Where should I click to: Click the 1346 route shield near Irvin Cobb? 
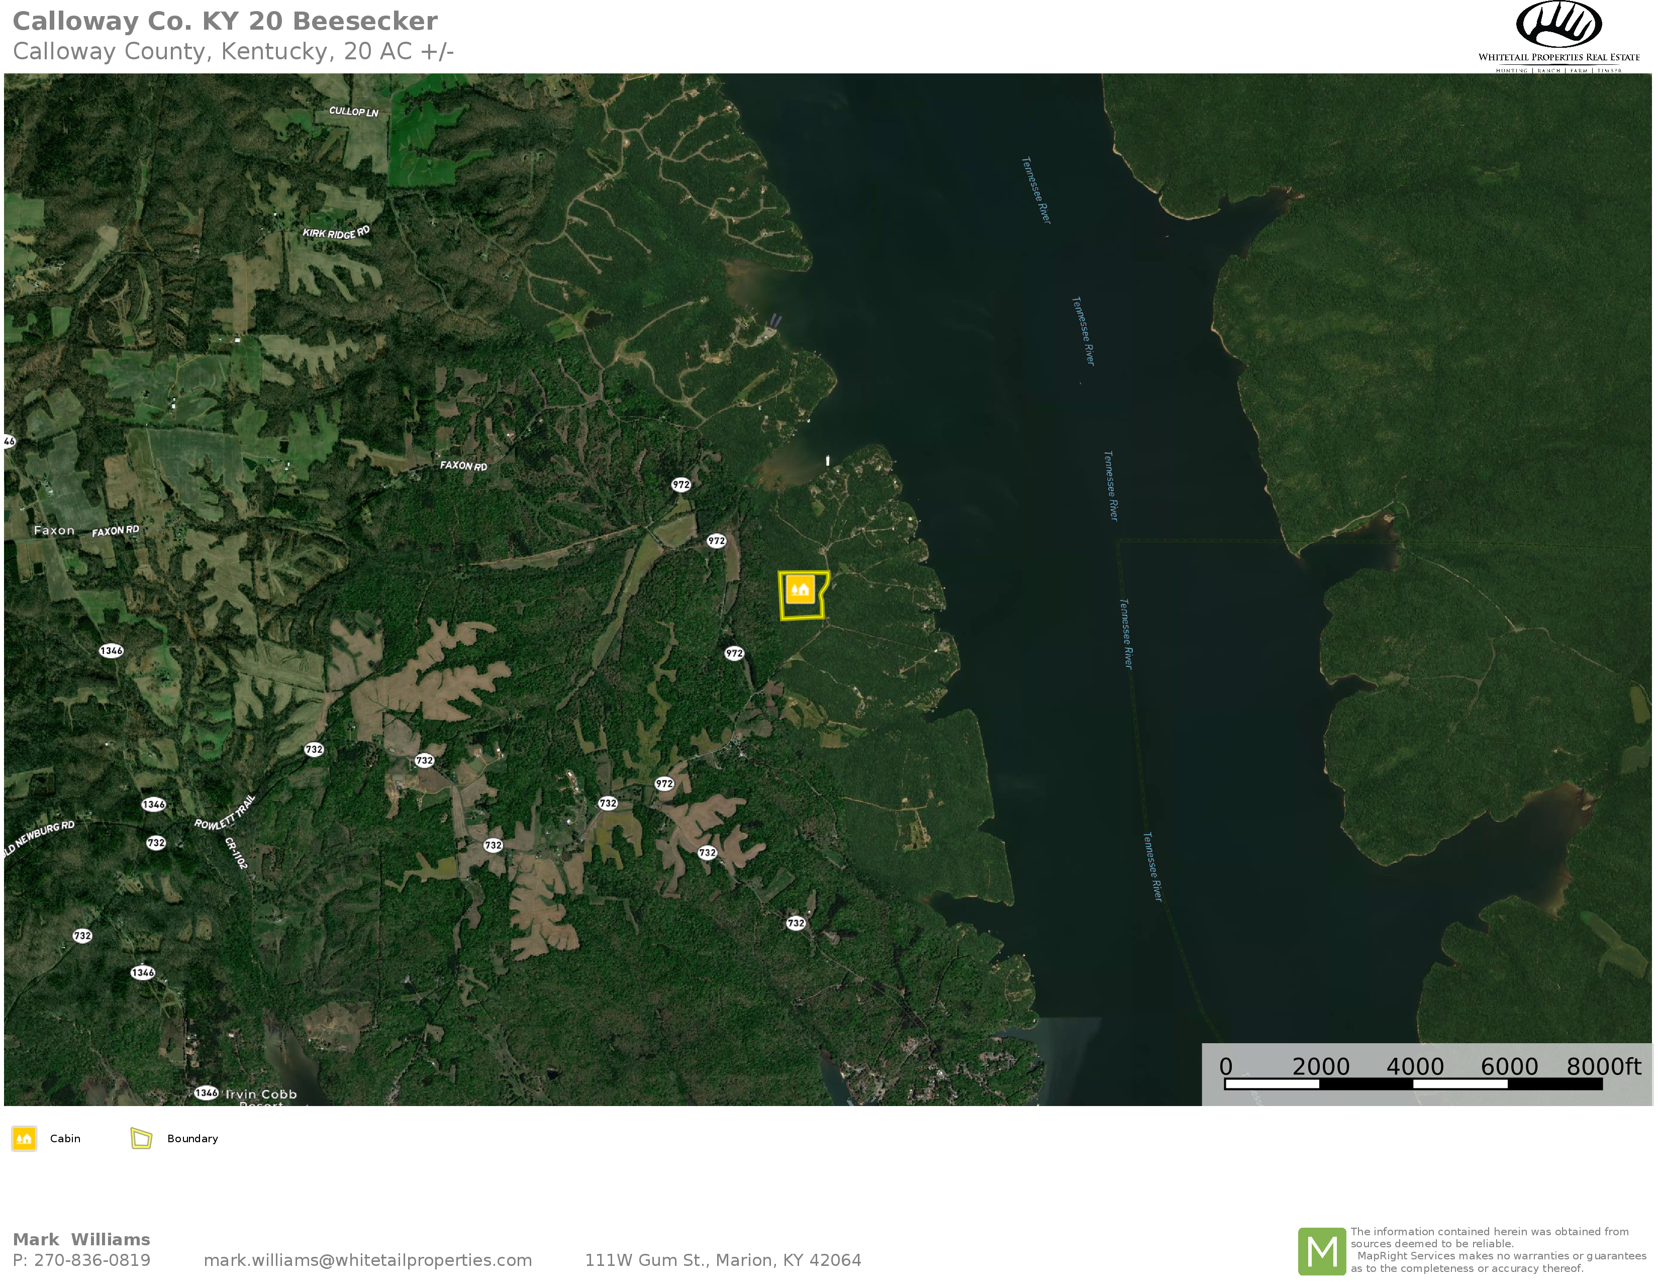click(206, 1093)
